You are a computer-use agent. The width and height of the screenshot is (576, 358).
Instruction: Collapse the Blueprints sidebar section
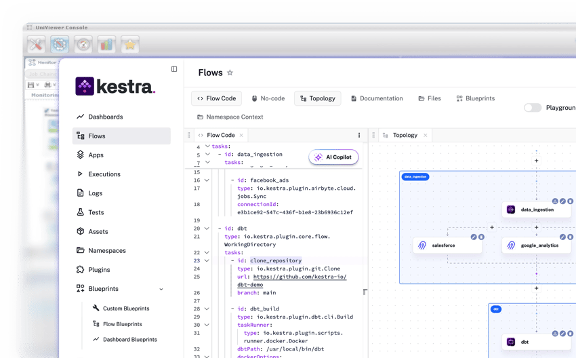[161, 289]
